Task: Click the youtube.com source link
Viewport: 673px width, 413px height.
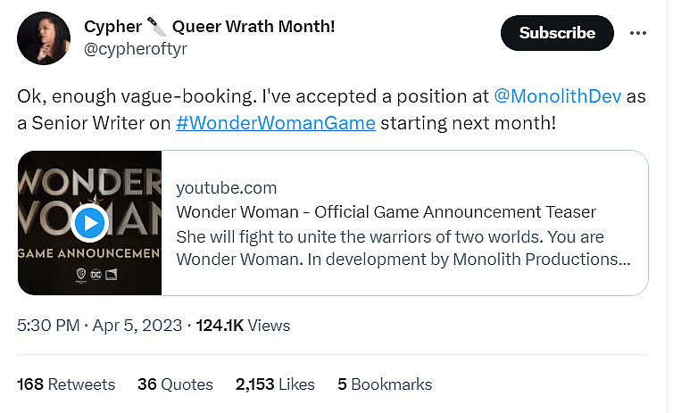Action: [227, 188]
